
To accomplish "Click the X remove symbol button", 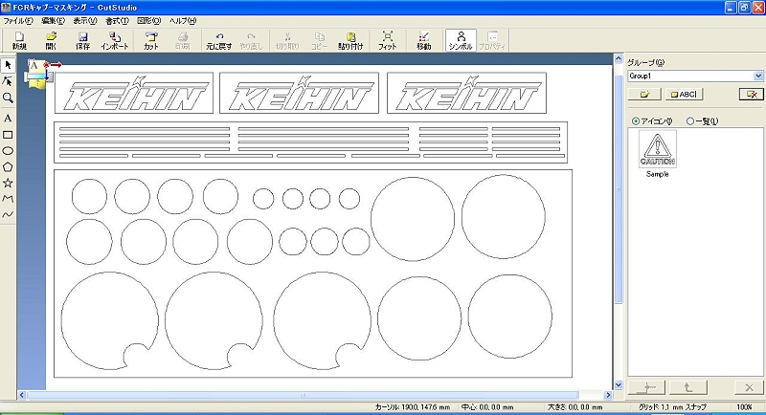I will point(749,387).
